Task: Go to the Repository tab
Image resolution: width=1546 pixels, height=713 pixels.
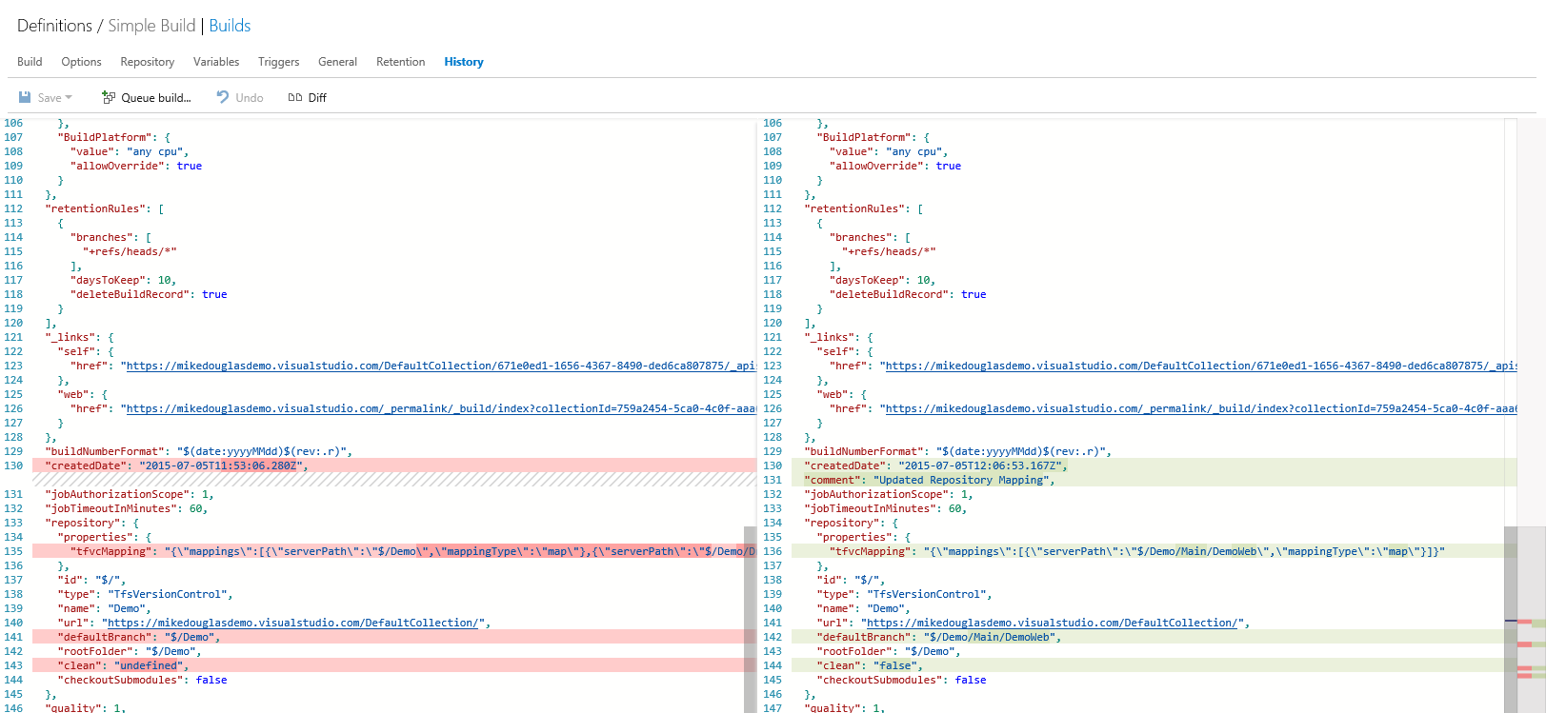Action: point(147,62)
